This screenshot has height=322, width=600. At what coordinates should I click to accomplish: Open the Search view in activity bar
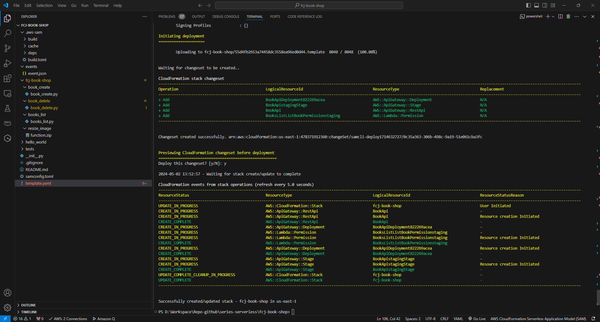tap(7, 33)
